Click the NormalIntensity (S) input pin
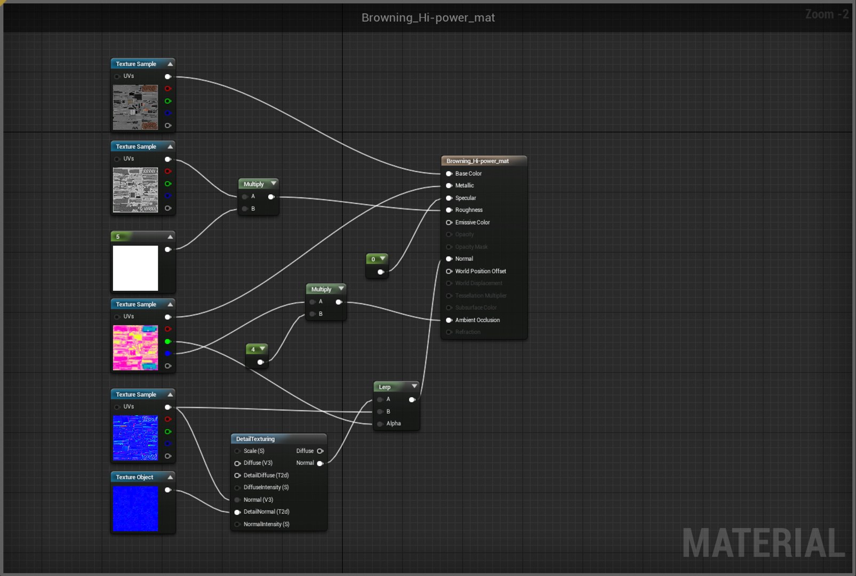 click(x=237, y=524)
